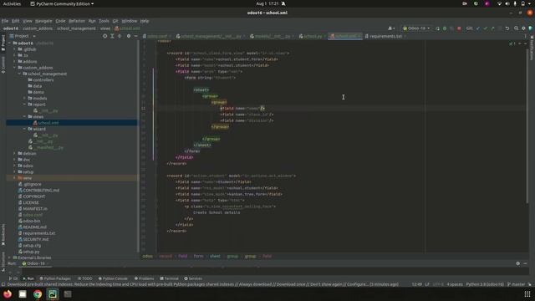The height and width of the screenshot is (301, 535).
Task: Click 'sheet' in the editor breadcrumb
Action: click(215, 256)
